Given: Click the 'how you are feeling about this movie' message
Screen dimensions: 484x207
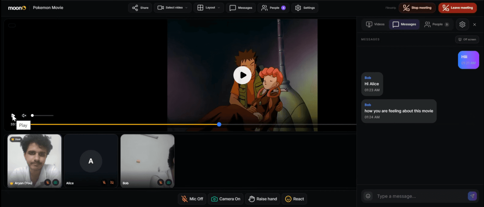Looking at the screenshot, I should [399, 111].
